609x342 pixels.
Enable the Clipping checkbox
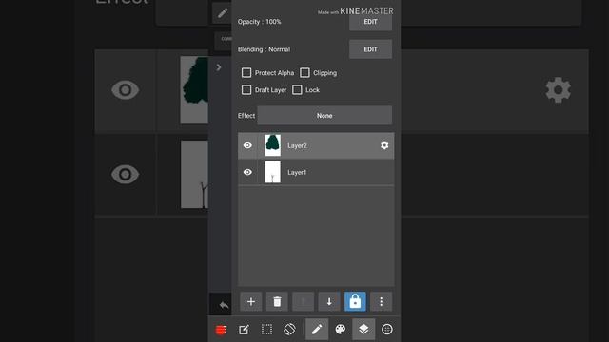click(x=304, y=72)
